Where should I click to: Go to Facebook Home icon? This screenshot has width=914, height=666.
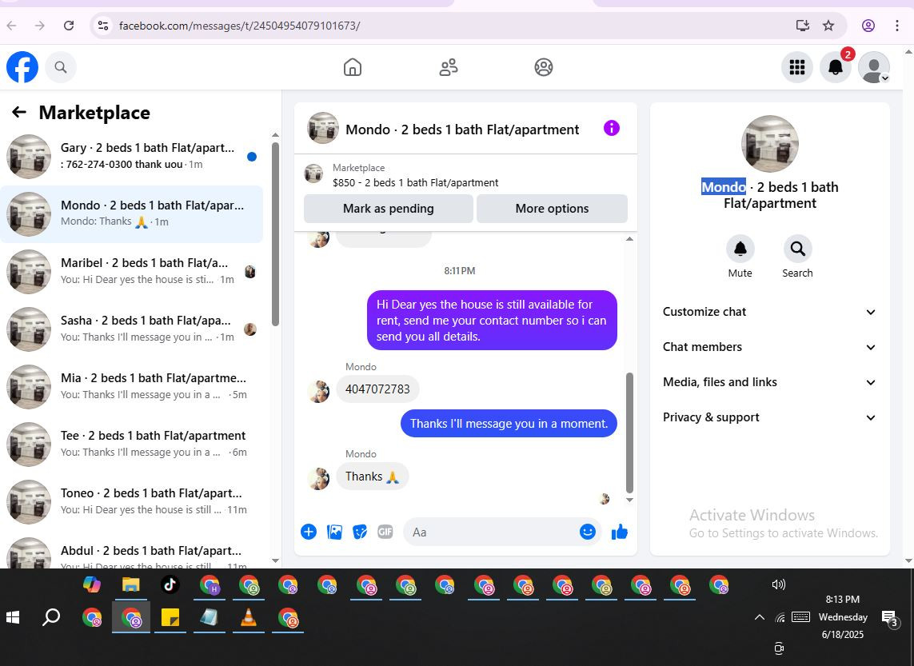pyautogui.click(x=352, y=67)
